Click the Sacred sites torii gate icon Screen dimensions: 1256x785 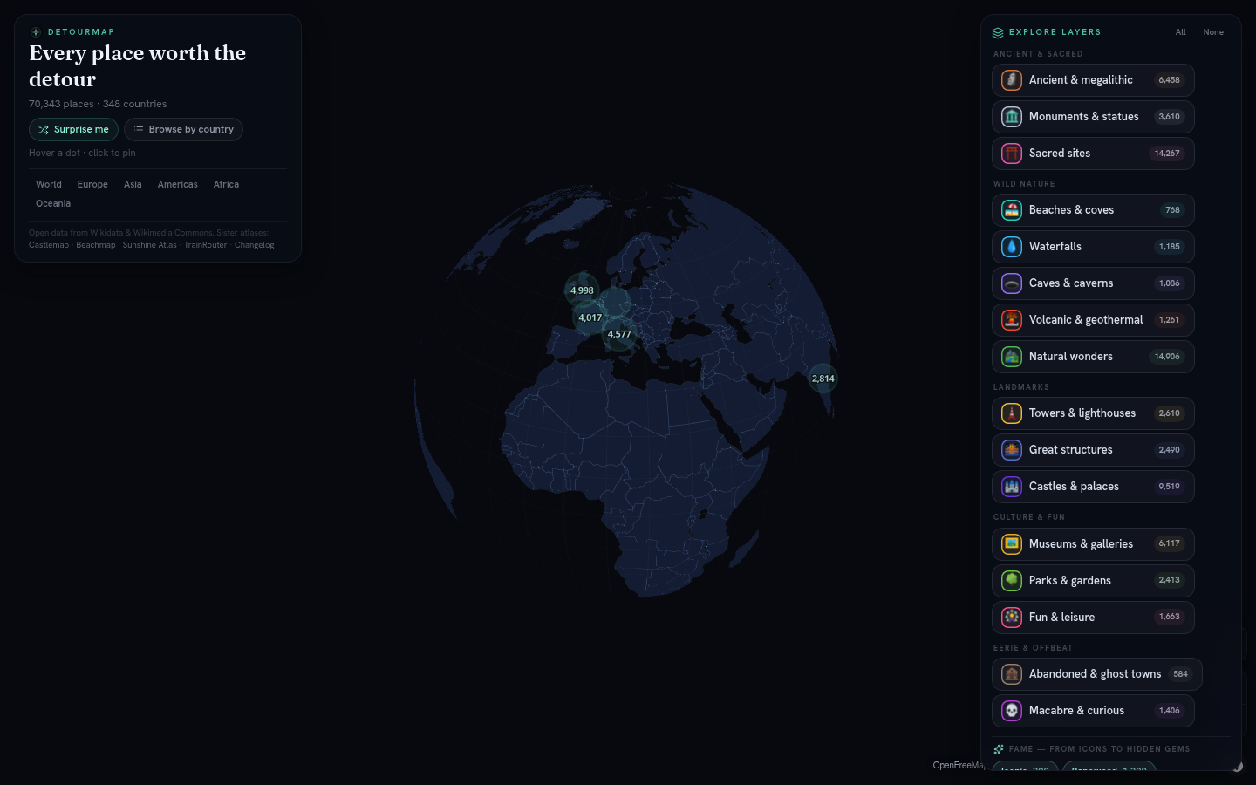(x=1012, y=154)
